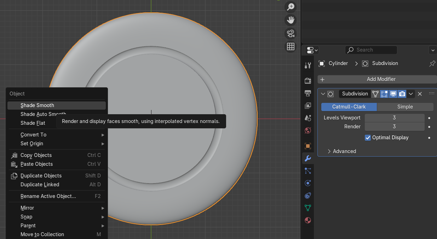Toggle the modifier's viewport monitor visibility
Screen dimensions: 437x239
tap(393, 94)
